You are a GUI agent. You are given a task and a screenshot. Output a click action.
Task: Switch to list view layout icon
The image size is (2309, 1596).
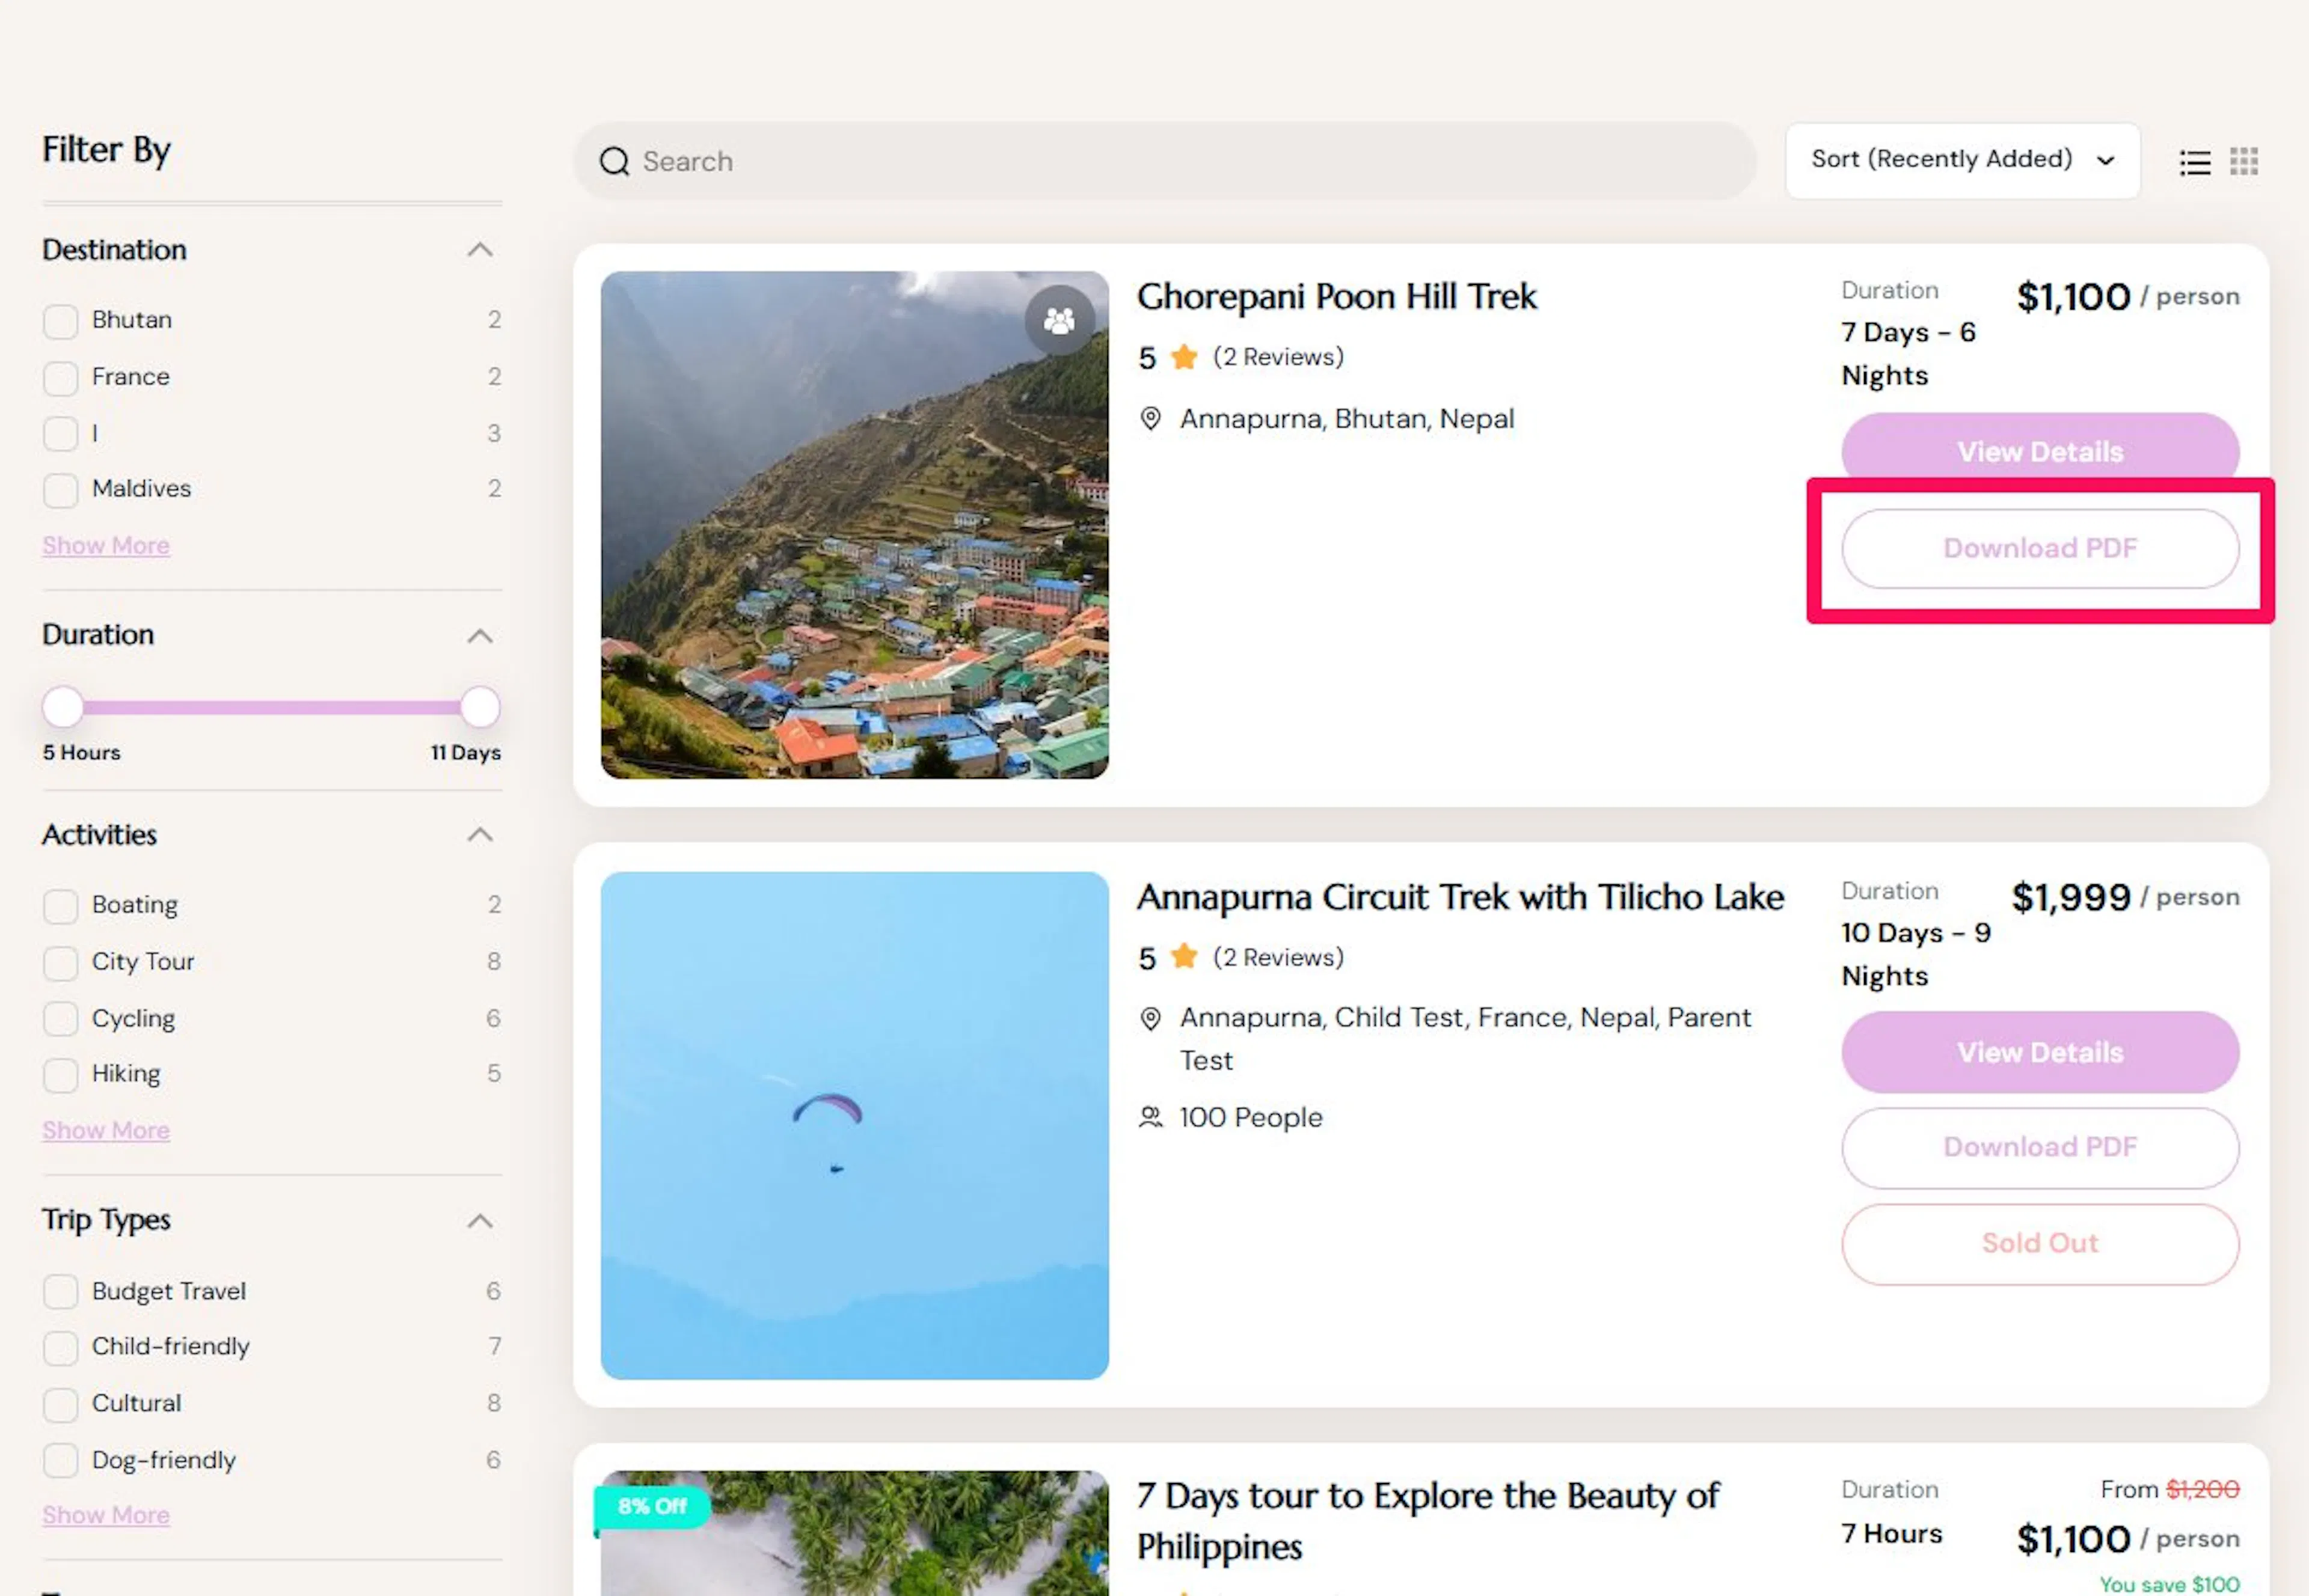(2195, 162)
